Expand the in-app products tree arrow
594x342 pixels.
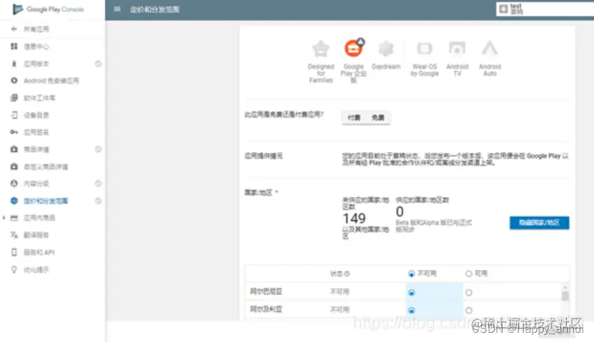4,218
